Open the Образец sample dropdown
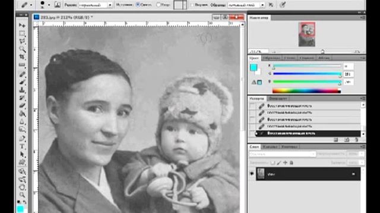The height and width of the screenshot is (213, 380). [262, 5]
